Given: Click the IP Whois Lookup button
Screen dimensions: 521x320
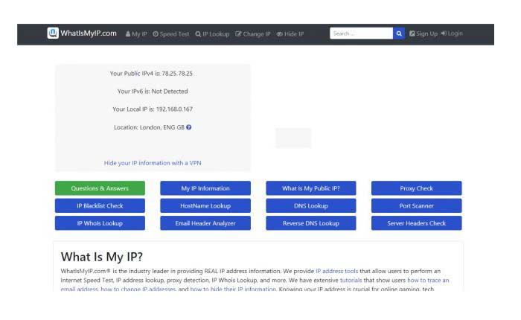Looking at the screenshot, I should pos(100,223).
